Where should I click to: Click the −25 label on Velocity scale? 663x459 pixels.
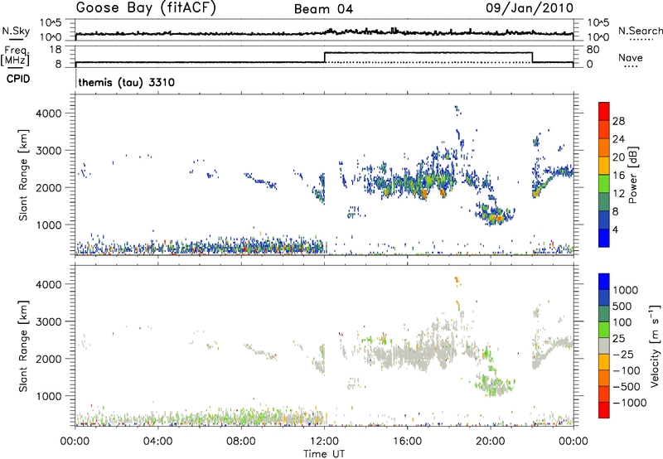623,354
